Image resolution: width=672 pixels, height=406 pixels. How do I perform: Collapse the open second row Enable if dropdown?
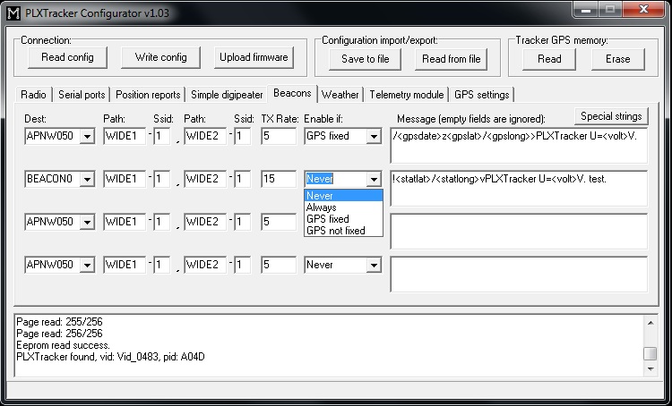[x=374, y=179]
